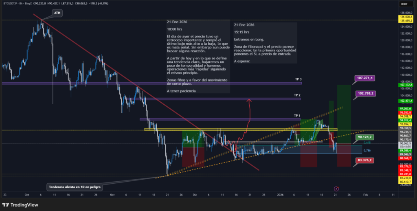Click the TP 3 label
Image resolution: width=417 pixels, height=211 pixels.
tap(297, 79)
